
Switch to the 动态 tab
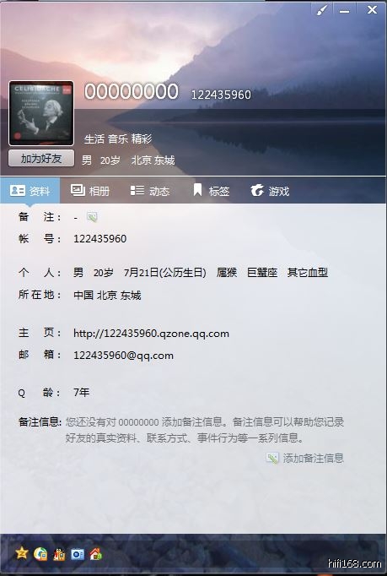point(150,191)
